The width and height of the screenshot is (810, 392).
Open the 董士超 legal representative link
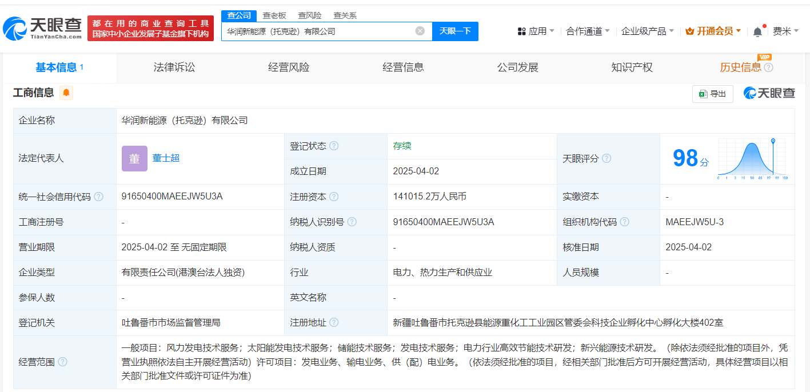point(166,158)
